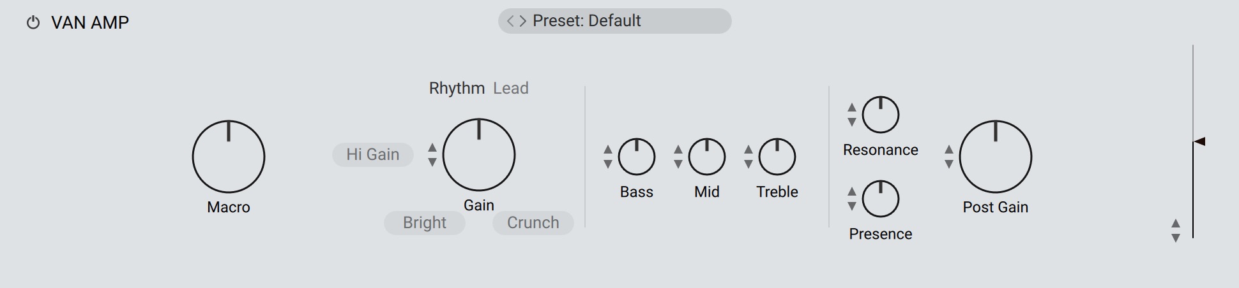The width and height of the screenshot is (1239, 288).
Task: Toggle the VAN AMP power icon
Action: click(x=33, y=23)
